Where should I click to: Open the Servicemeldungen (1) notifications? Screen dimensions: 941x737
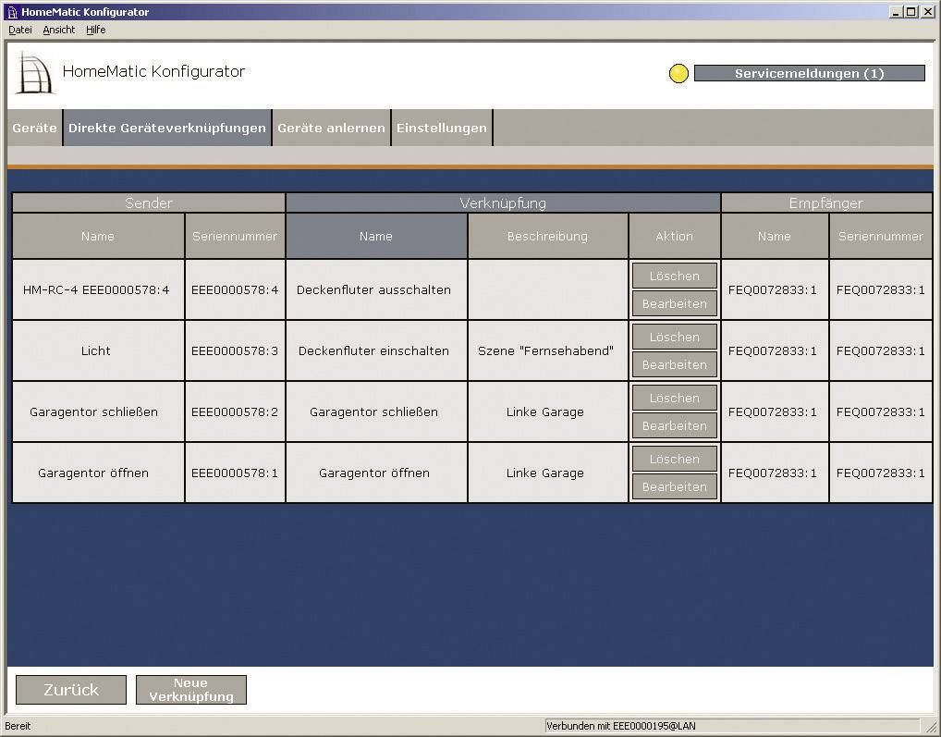point(809,74)
